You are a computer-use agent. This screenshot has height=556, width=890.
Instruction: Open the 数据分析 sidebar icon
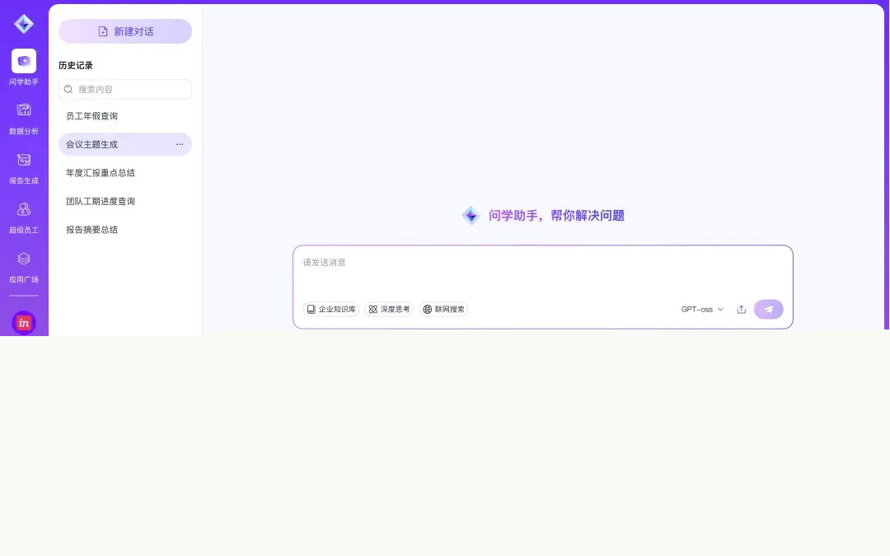24,110
